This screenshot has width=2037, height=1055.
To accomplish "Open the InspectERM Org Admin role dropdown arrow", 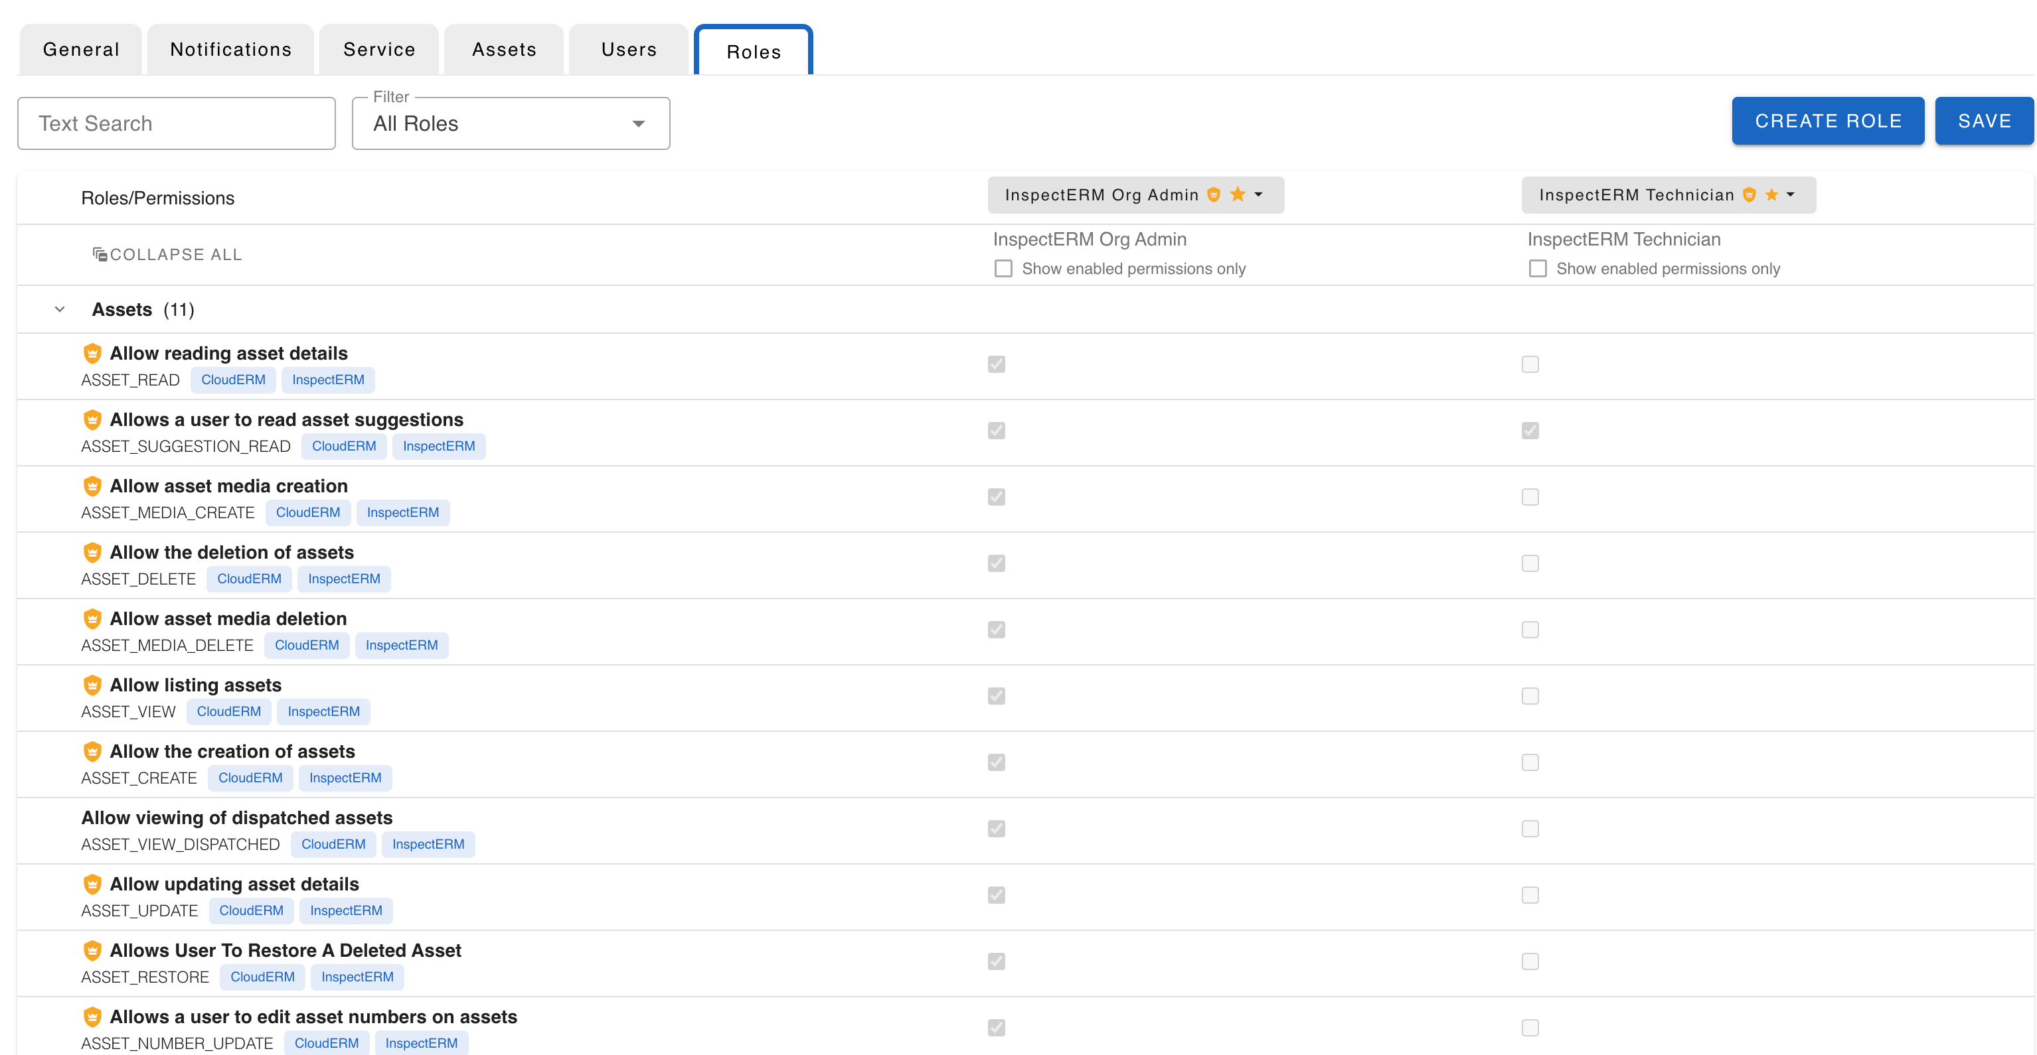I will [x=1258, y=194].
